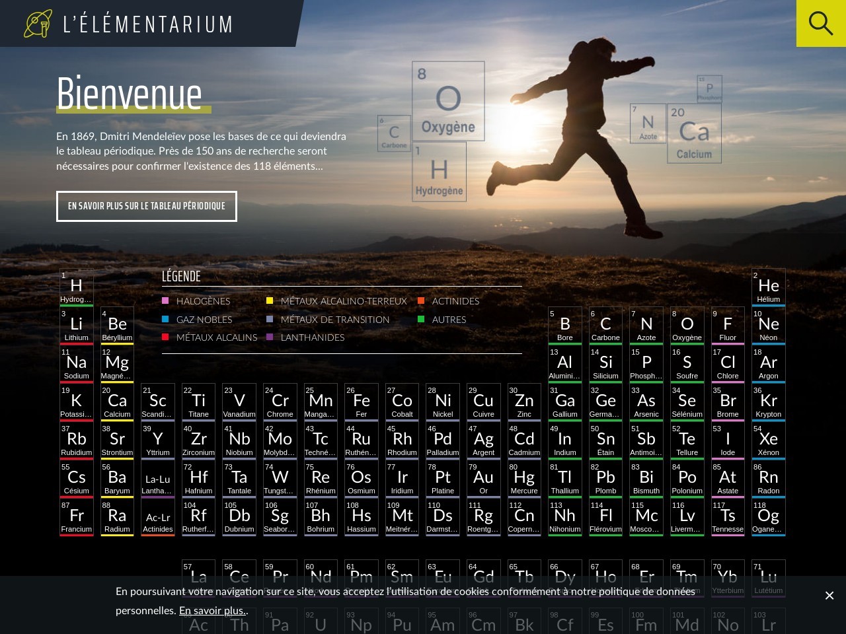This screenshot has height=634, width=846.
Task: Click 'En savoir plus sur le tableau périodique'
Action: 147,206
